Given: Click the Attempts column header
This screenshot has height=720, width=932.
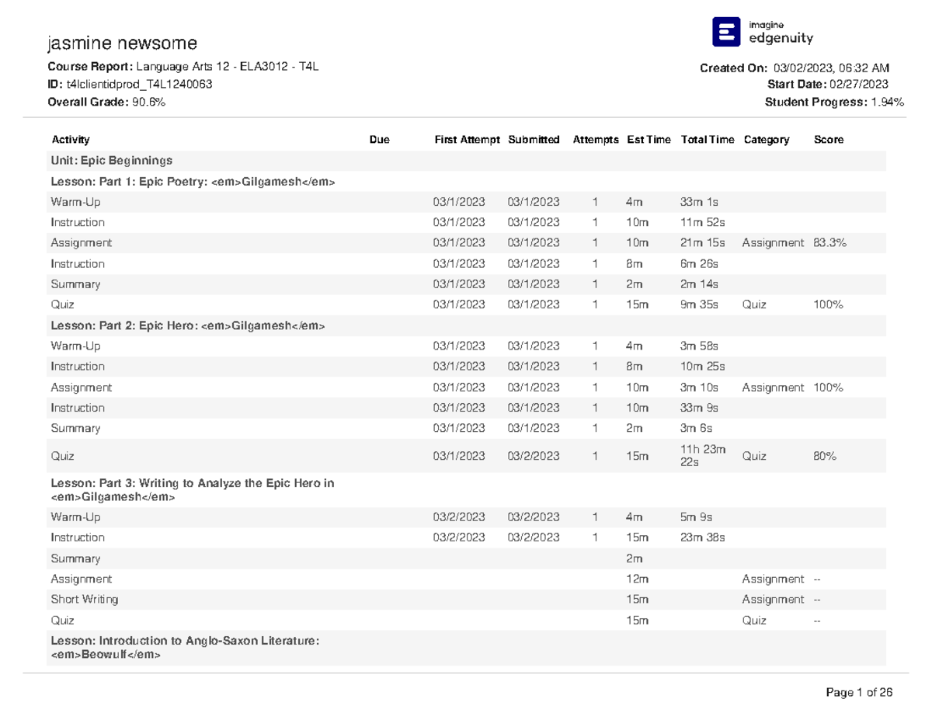Looking at the screenshot, I should click(x=596, y=140).
